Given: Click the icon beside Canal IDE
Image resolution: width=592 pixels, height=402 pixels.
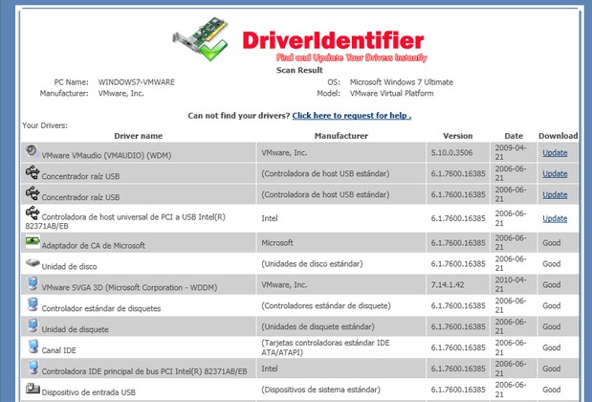Looking at the screenshot, I should coord(33,346).
